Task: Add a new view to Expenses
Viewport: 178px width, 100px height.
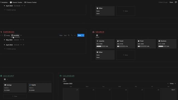Action: click(x=21, y=35)
